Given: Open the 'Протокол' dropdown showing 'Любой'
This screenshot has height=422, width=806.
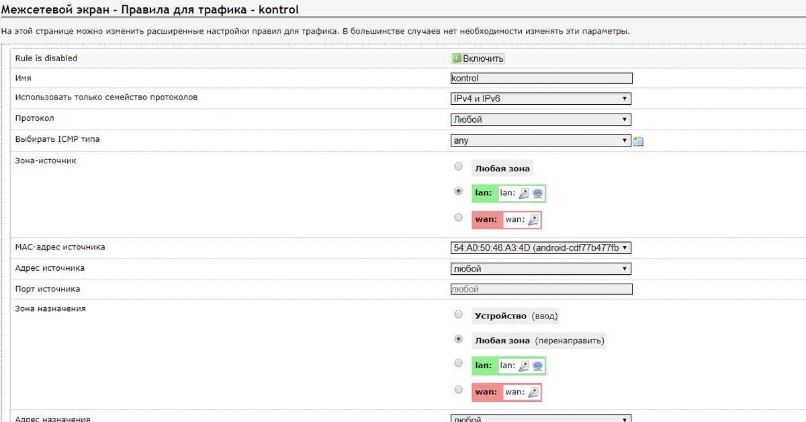Looking at the screenshot, I should pos(541,120).
